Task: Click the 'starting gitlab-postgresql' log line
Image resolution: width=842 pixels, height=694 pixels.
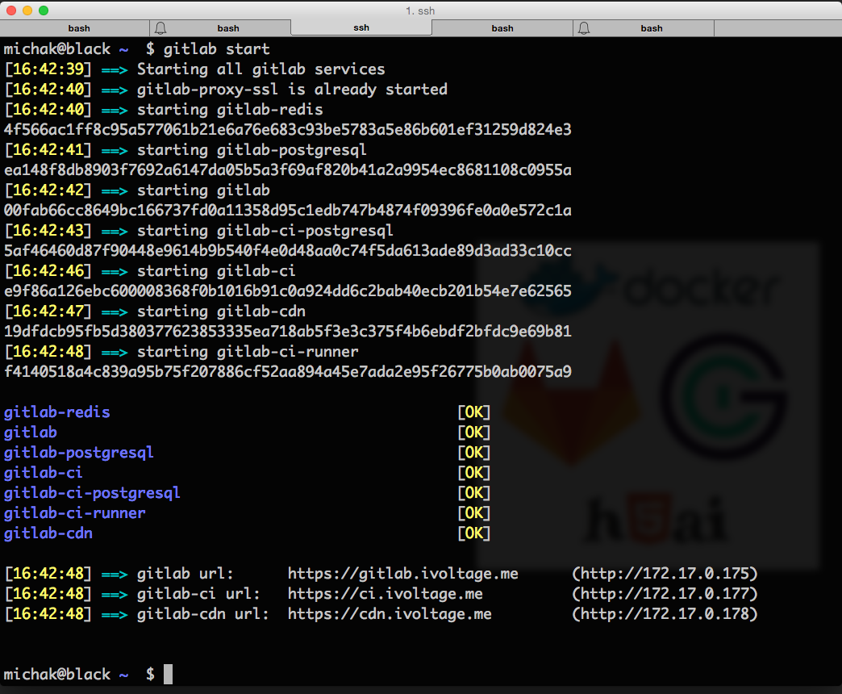Action: pos(252,150)
